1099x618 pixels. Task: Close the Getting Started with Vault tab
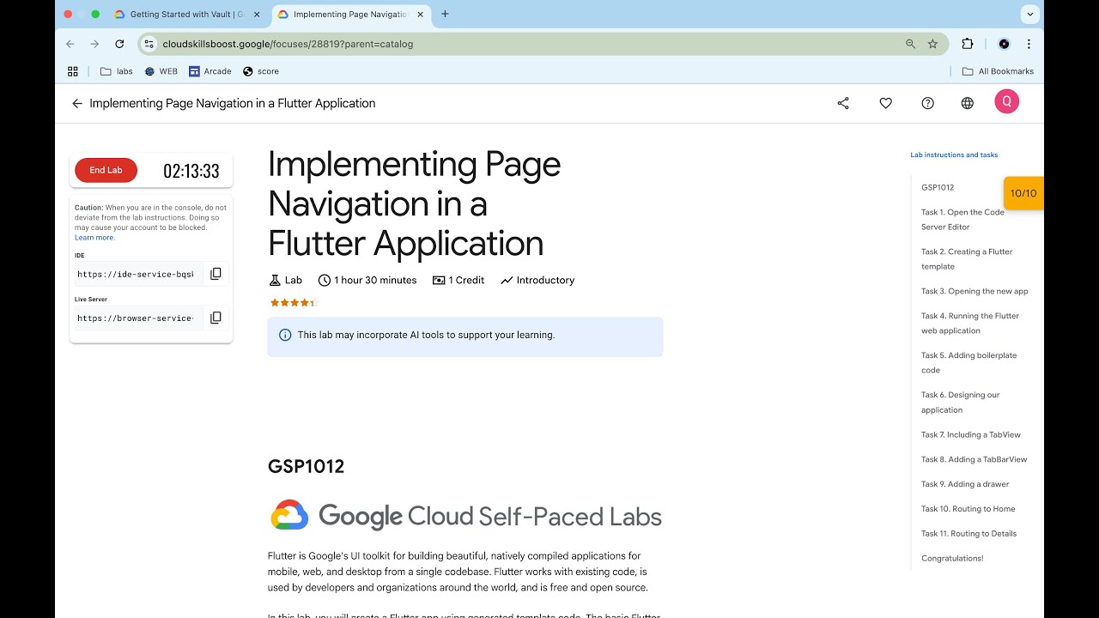(256, 15)
